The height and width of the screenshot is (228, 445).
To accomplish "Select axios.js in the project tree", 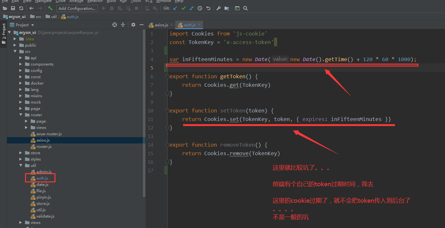I will tap(43, 140).
